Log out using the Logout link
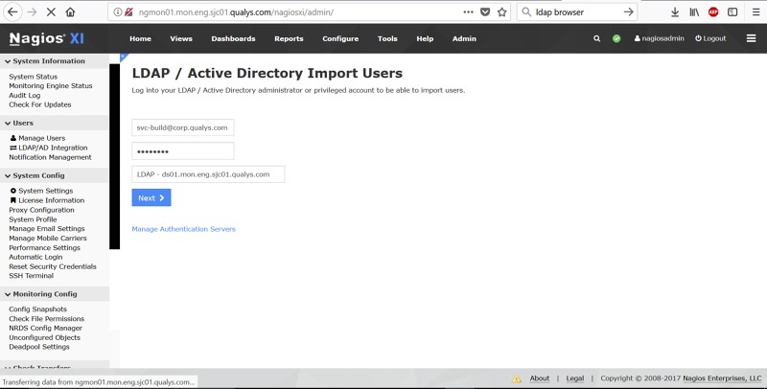The height and width of the screenshot is (389, 767). tap(710, 38)
